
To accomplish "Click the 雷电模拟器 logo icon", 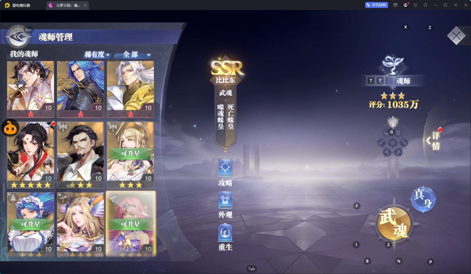I will click(7, 5).
